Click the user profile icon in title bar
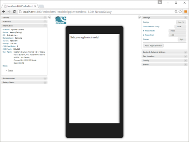The height and width of the screenshot is (142, 189). coord(160,2)
